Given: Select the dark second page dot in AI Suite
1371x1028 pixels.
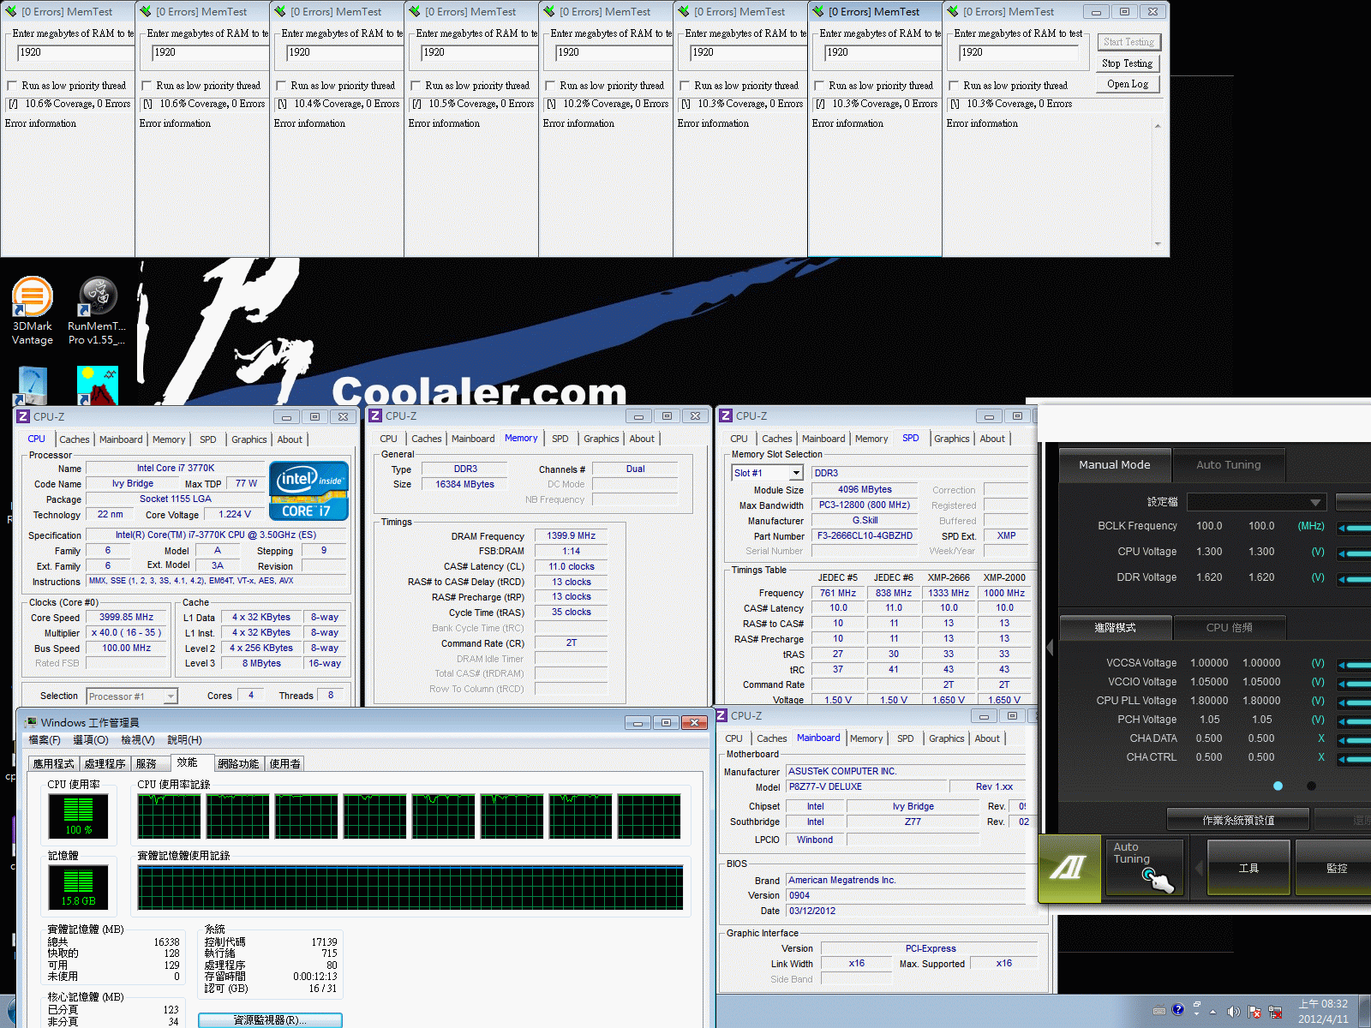Looking at the screenshot, I should point(1311,786).
